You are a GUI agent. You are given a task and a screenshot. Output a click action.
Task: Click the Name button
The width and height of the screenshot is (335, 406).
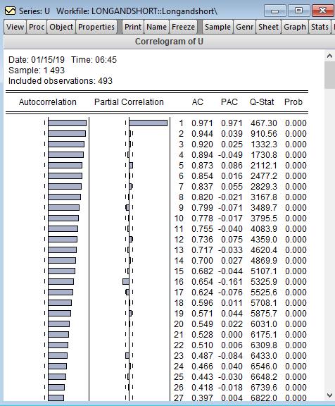coord(156,27)
